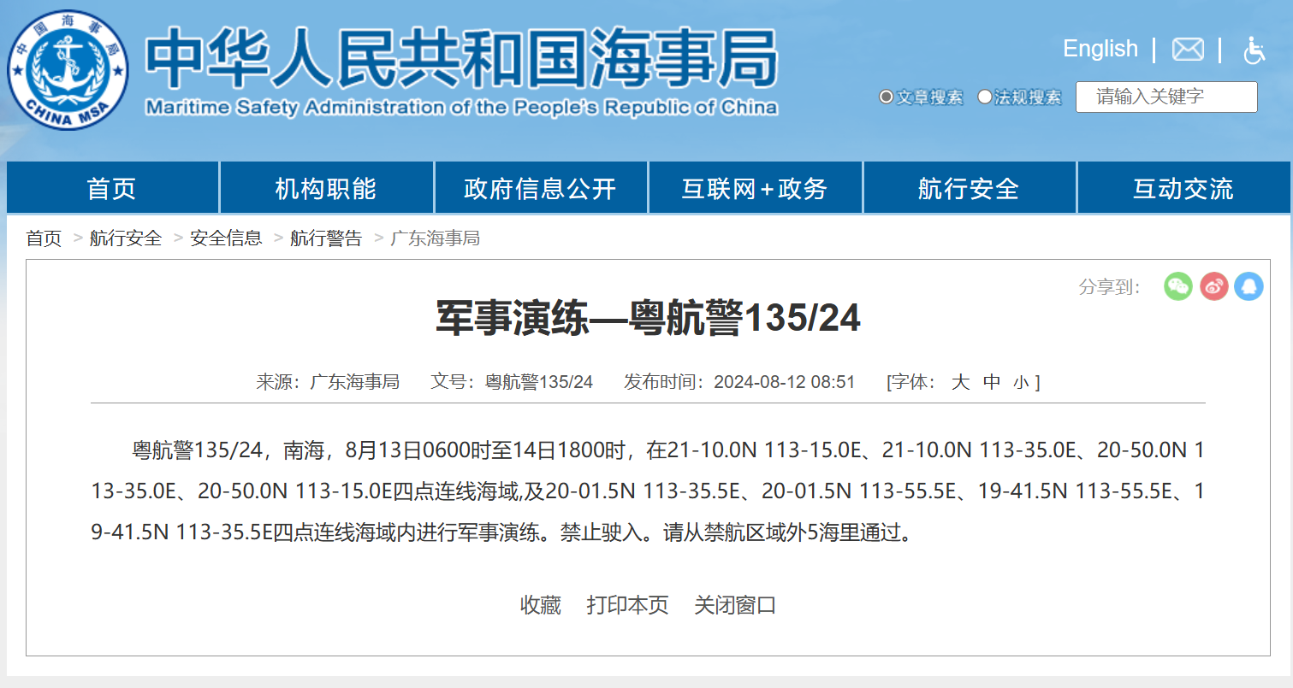The width and height of the screenshot is (1293, 688).
Task: Click 关闭窗口 to close window
Action: 735,605
